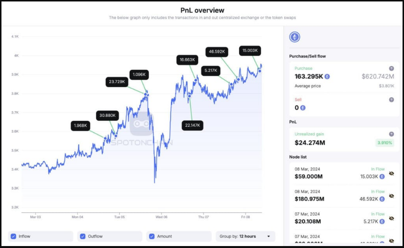Open the Group by 12 hours dropdown
The image size is (404, 248).
click(x=246, y=236)
